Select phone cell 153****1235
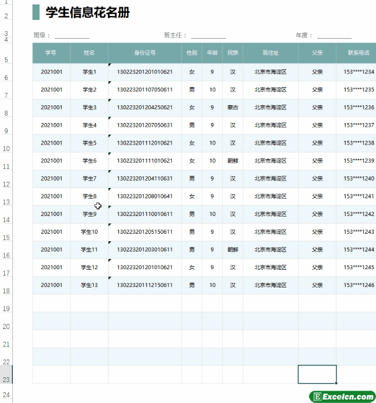 [356, 90]
